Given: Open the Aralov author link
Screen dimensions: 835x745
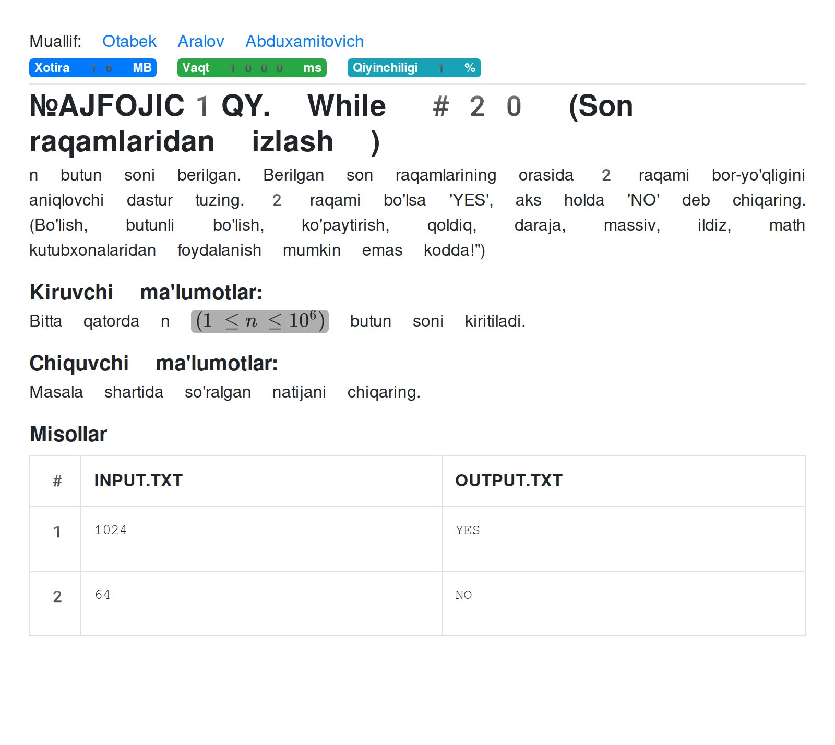Looking at the screenshot, I should [x=200, y=41].
